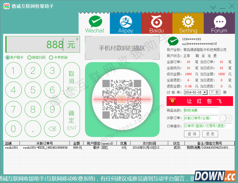Click the 查询 query button
This screenshot has height=183, width=238.
(x=192, y=134)
